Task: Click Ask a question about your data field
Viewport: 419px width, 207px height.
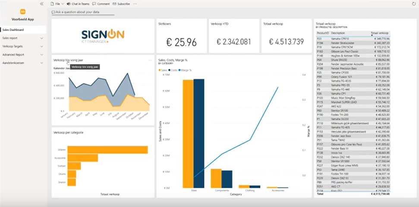Action: point(82,12)
